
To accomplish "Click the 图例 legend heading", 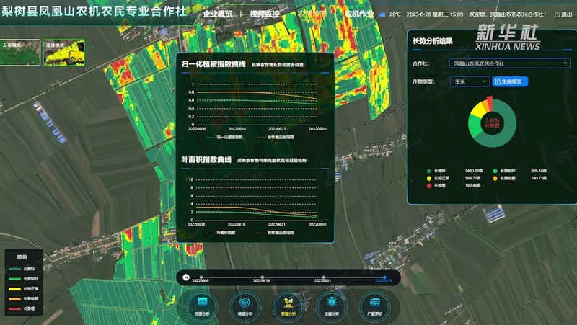I will click(22, 257).
